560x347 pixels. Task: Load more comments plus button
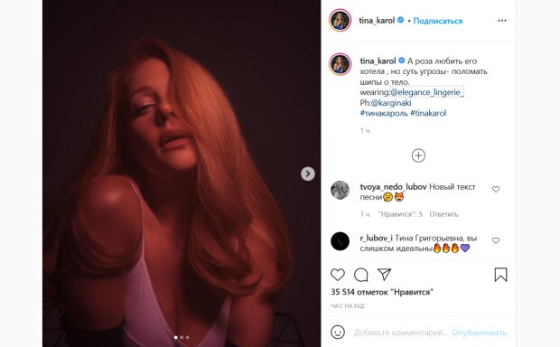(x=418, y=155)
